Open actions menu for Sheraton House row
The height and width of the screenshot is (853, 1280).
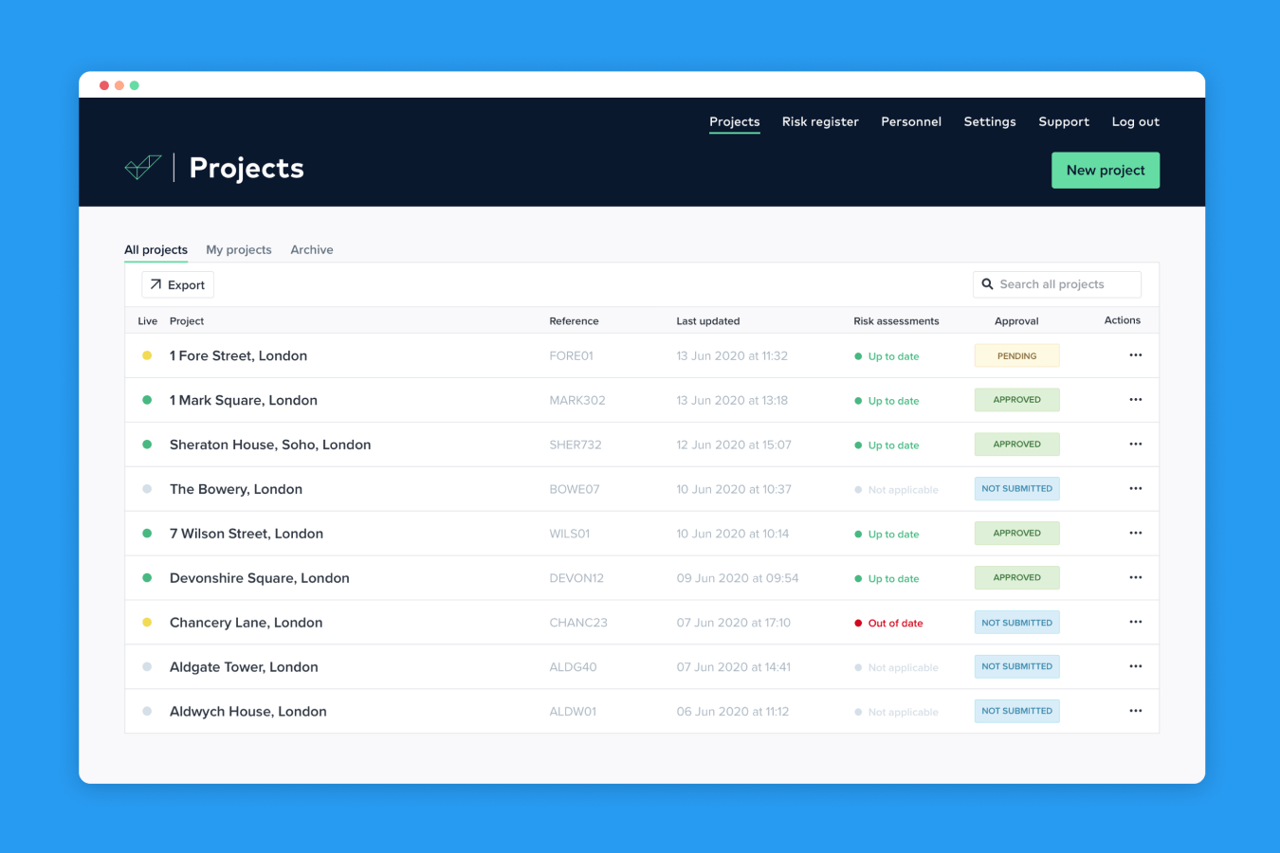pos(1135,445)
